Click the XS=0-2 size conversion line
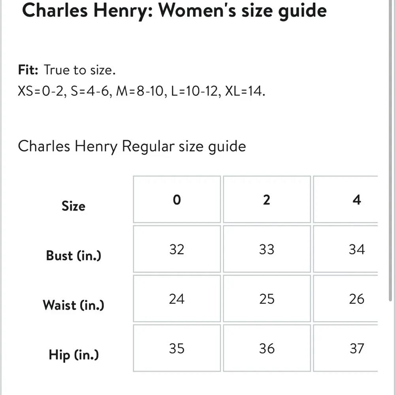 click(142, 91)
